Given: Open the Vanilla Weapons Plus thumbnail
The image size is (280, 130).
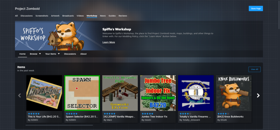Looking at the screenshot, I should 120,93.
